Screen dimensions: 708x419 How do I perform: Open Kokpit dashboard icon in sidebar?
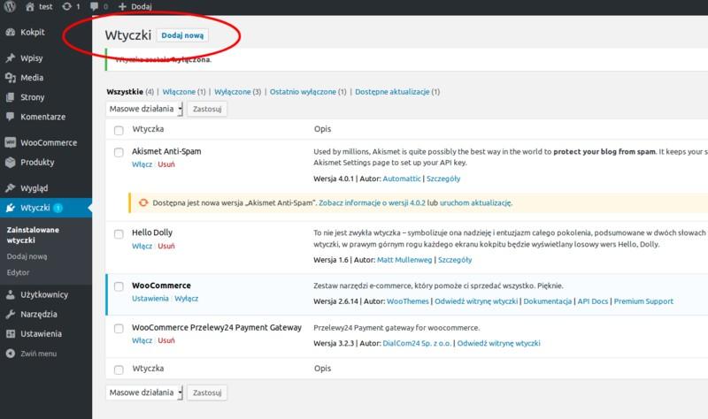pyautogui.click(x=11, y=32)
